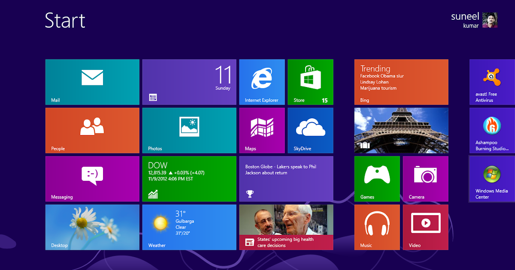Viewport: 515px width, 270px height.
Task: Launch Windows Media Center
Action: pos(494,179)
